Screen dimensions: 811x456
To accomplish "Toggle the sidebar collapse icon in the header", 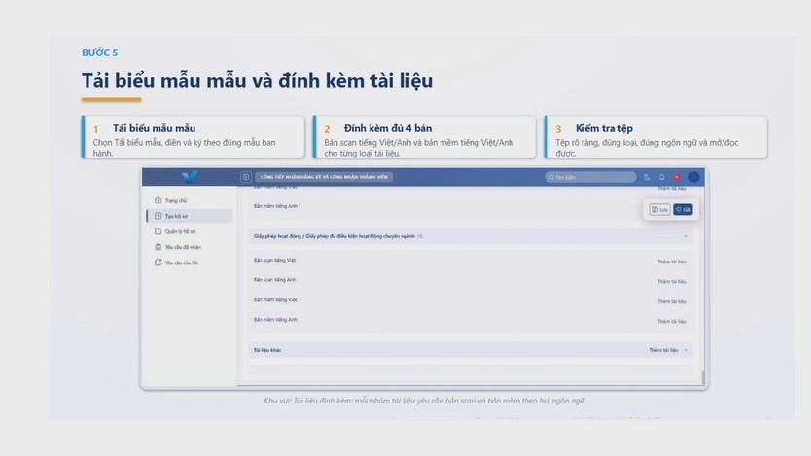I will 246,177.
